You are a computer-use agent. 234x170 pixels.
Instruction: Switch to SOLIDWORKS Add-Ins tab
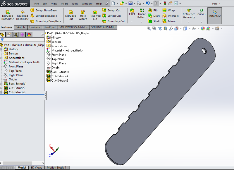[73, 27]
